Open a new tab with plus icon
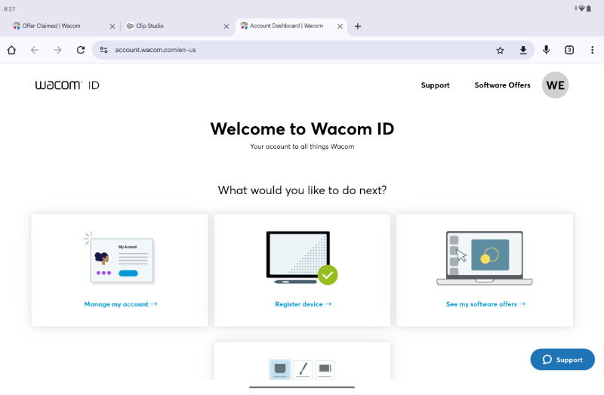 358,26
